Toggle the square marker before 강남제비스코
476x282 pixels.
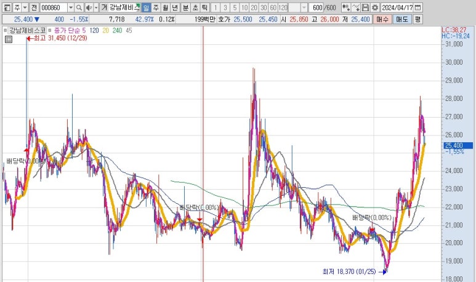click(x=5, y=30)
